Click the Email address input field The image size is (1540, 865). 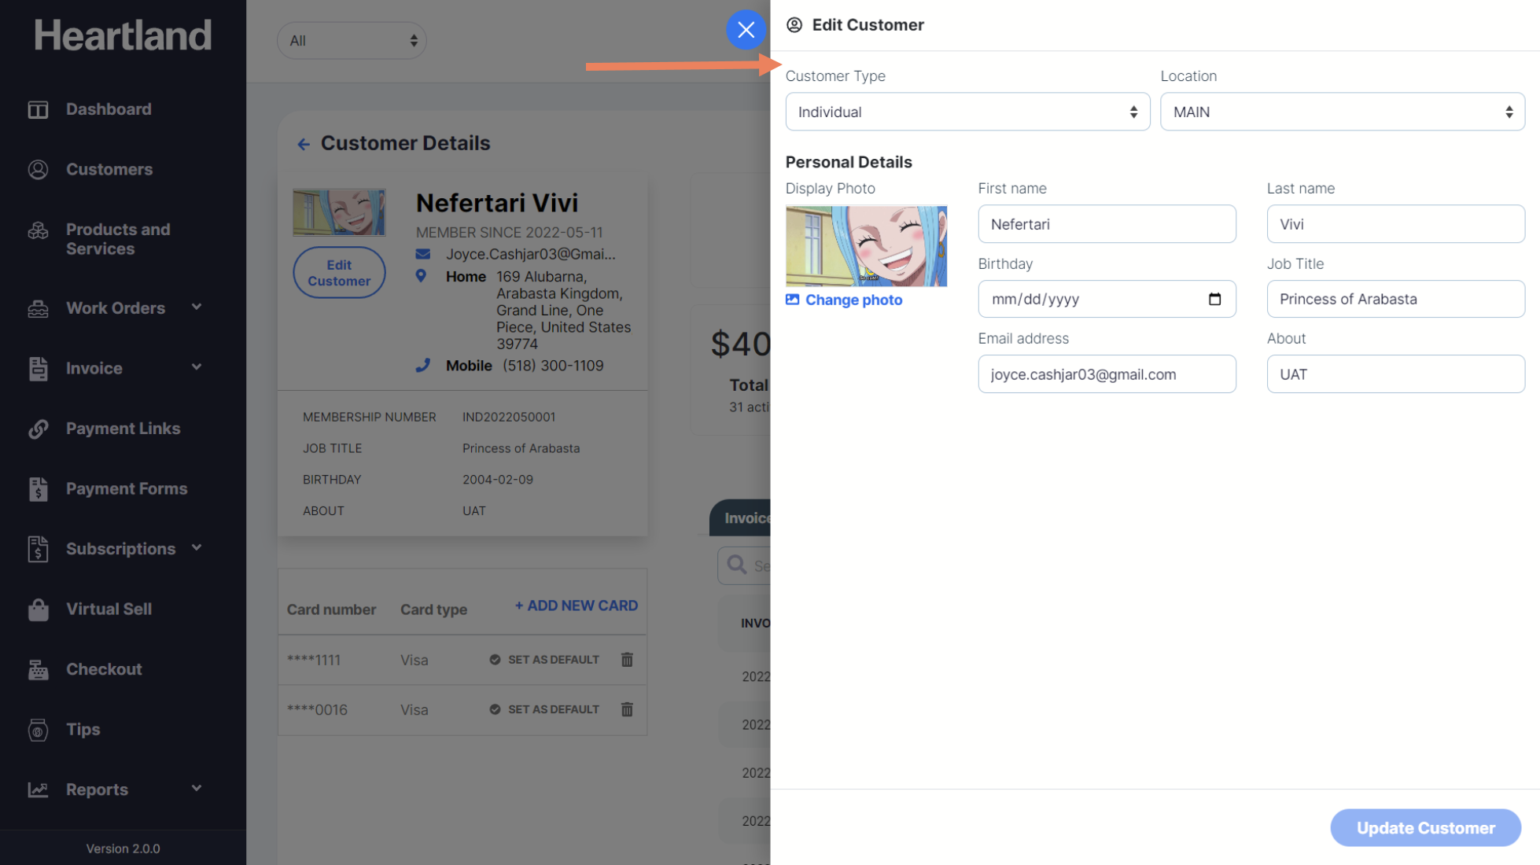point(1106,374)
